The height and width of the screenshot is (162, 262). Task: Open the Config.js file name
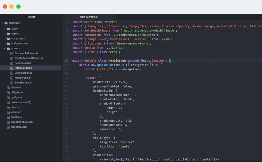(x=16, y=117)
